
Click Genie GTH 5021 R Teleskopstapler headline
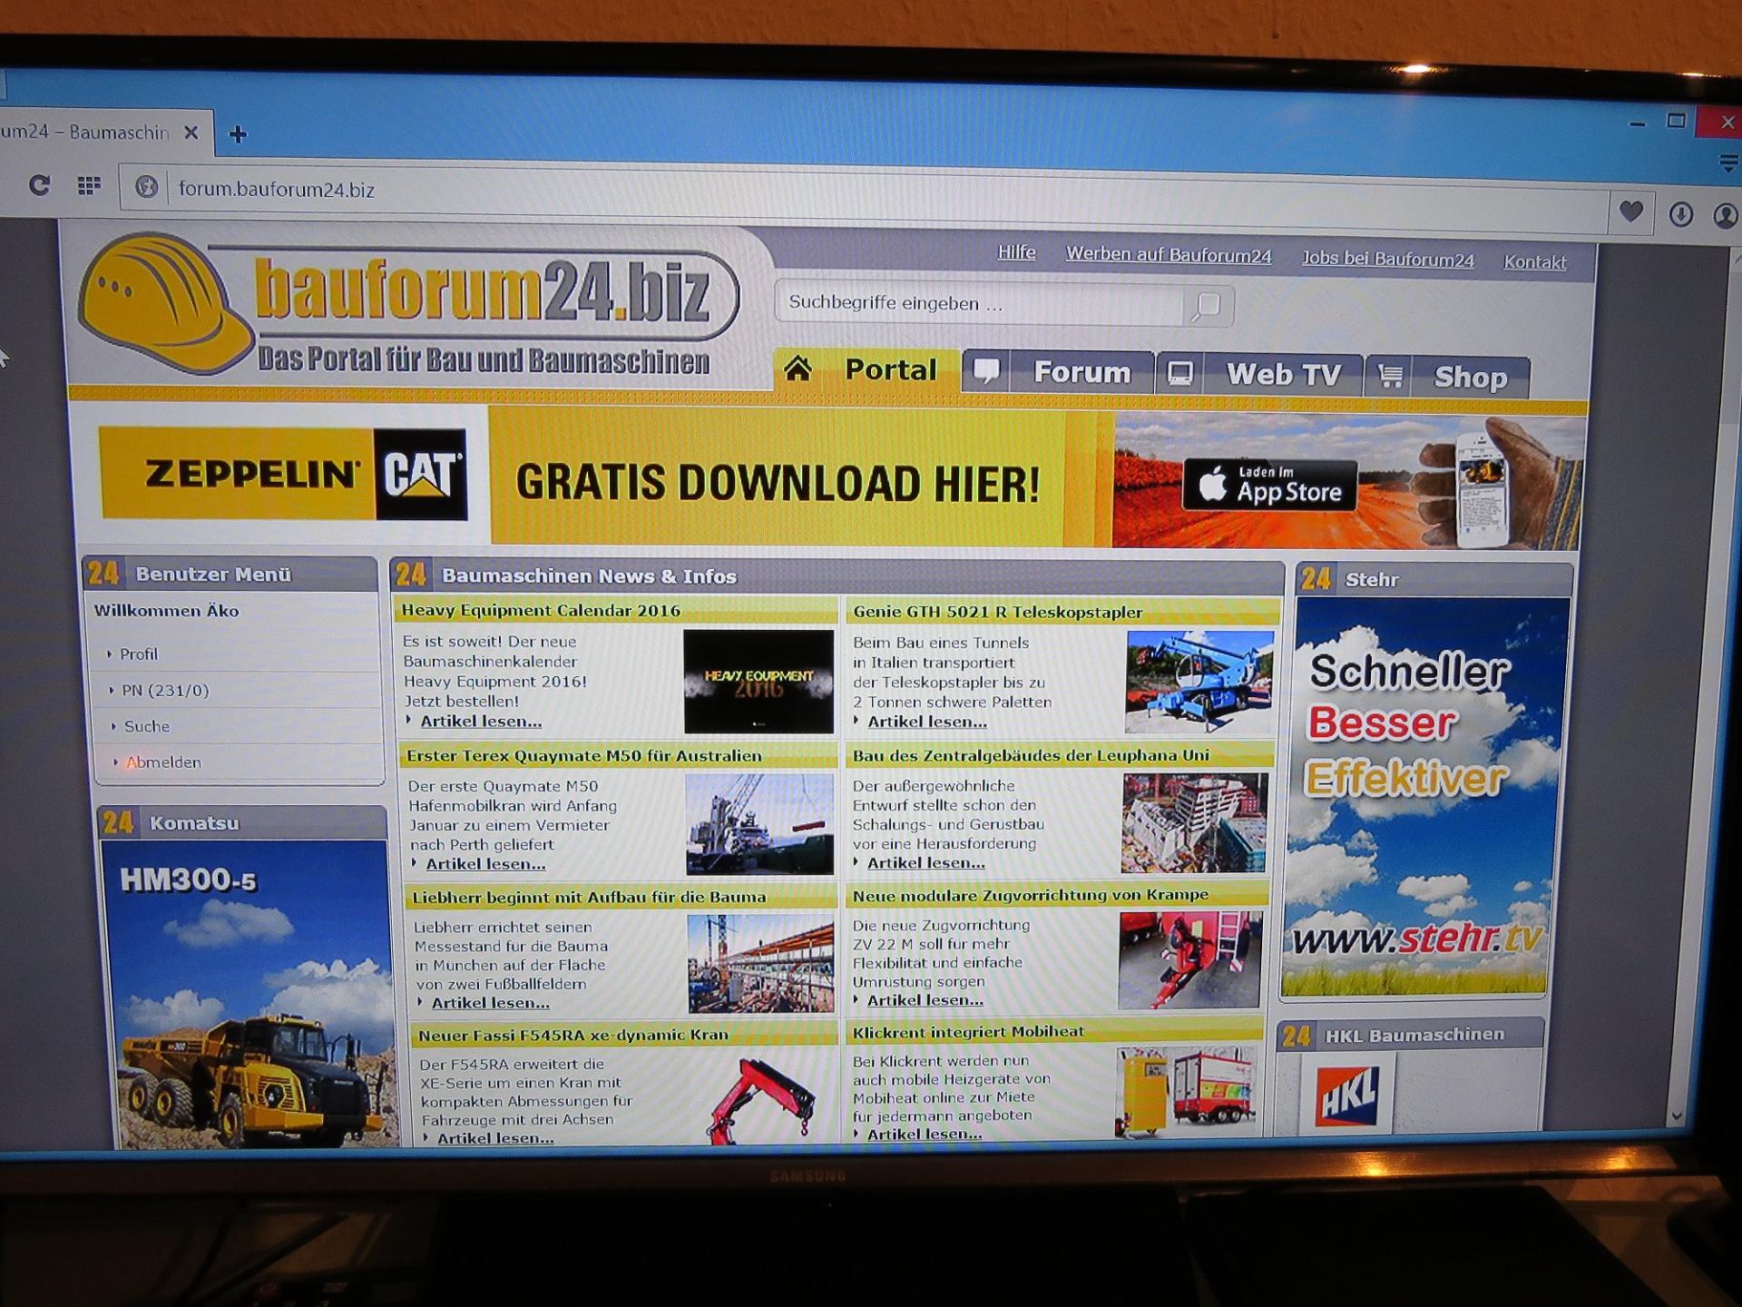click(x=998, y=613)
